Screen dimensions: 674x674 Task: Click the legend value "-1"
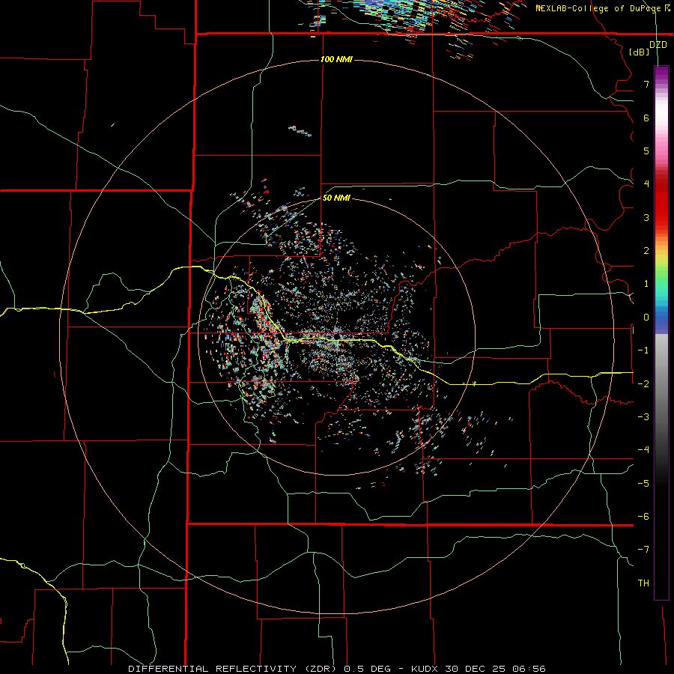coord(643,350)
